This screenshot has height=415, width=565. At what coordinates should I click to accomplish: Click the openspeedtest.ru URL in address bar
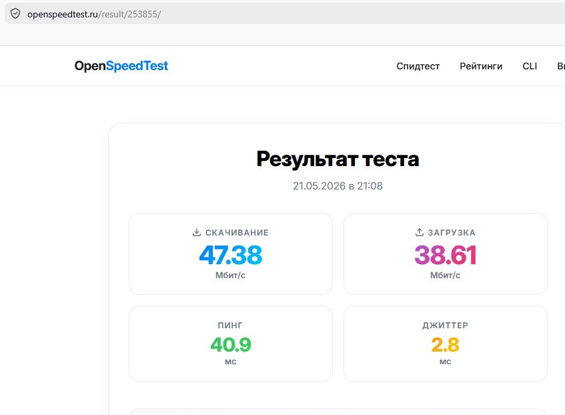coord(94,14)
